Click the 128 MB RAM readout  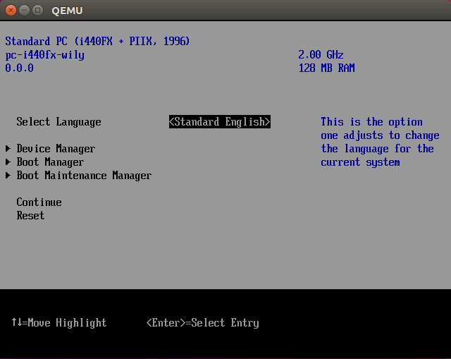tap(326, 68)
